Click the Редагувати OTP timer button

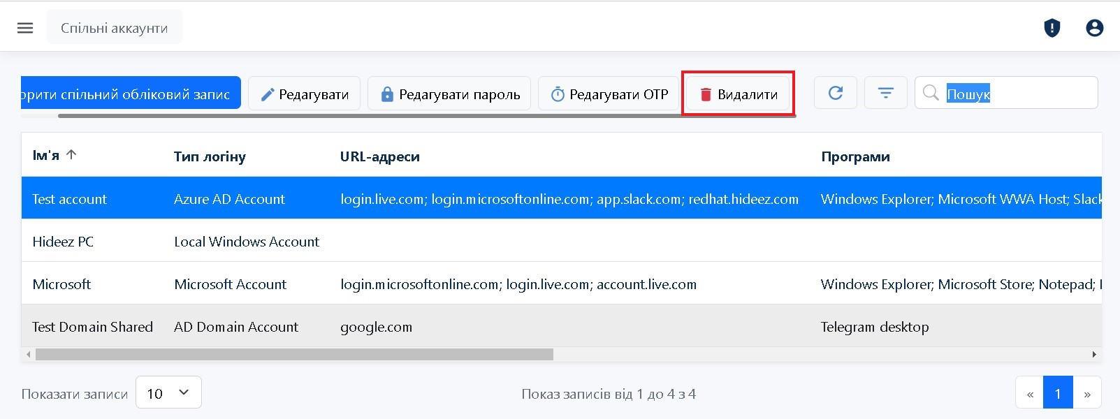click(609, 94)
